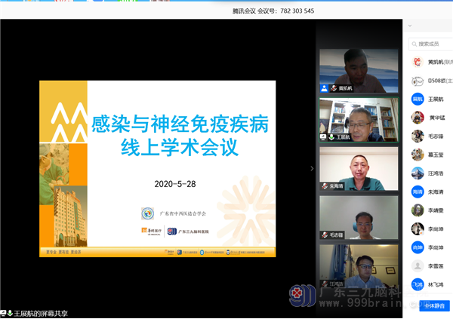Viewport: 453px width, 319px height.
Task: Click the muted microphone icon on 朱海清's video
Action: click(x=325, y=186)
